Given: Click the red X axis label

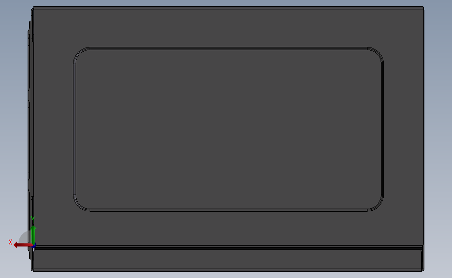Looking at the screenshot, I should [x=10, y=242].
